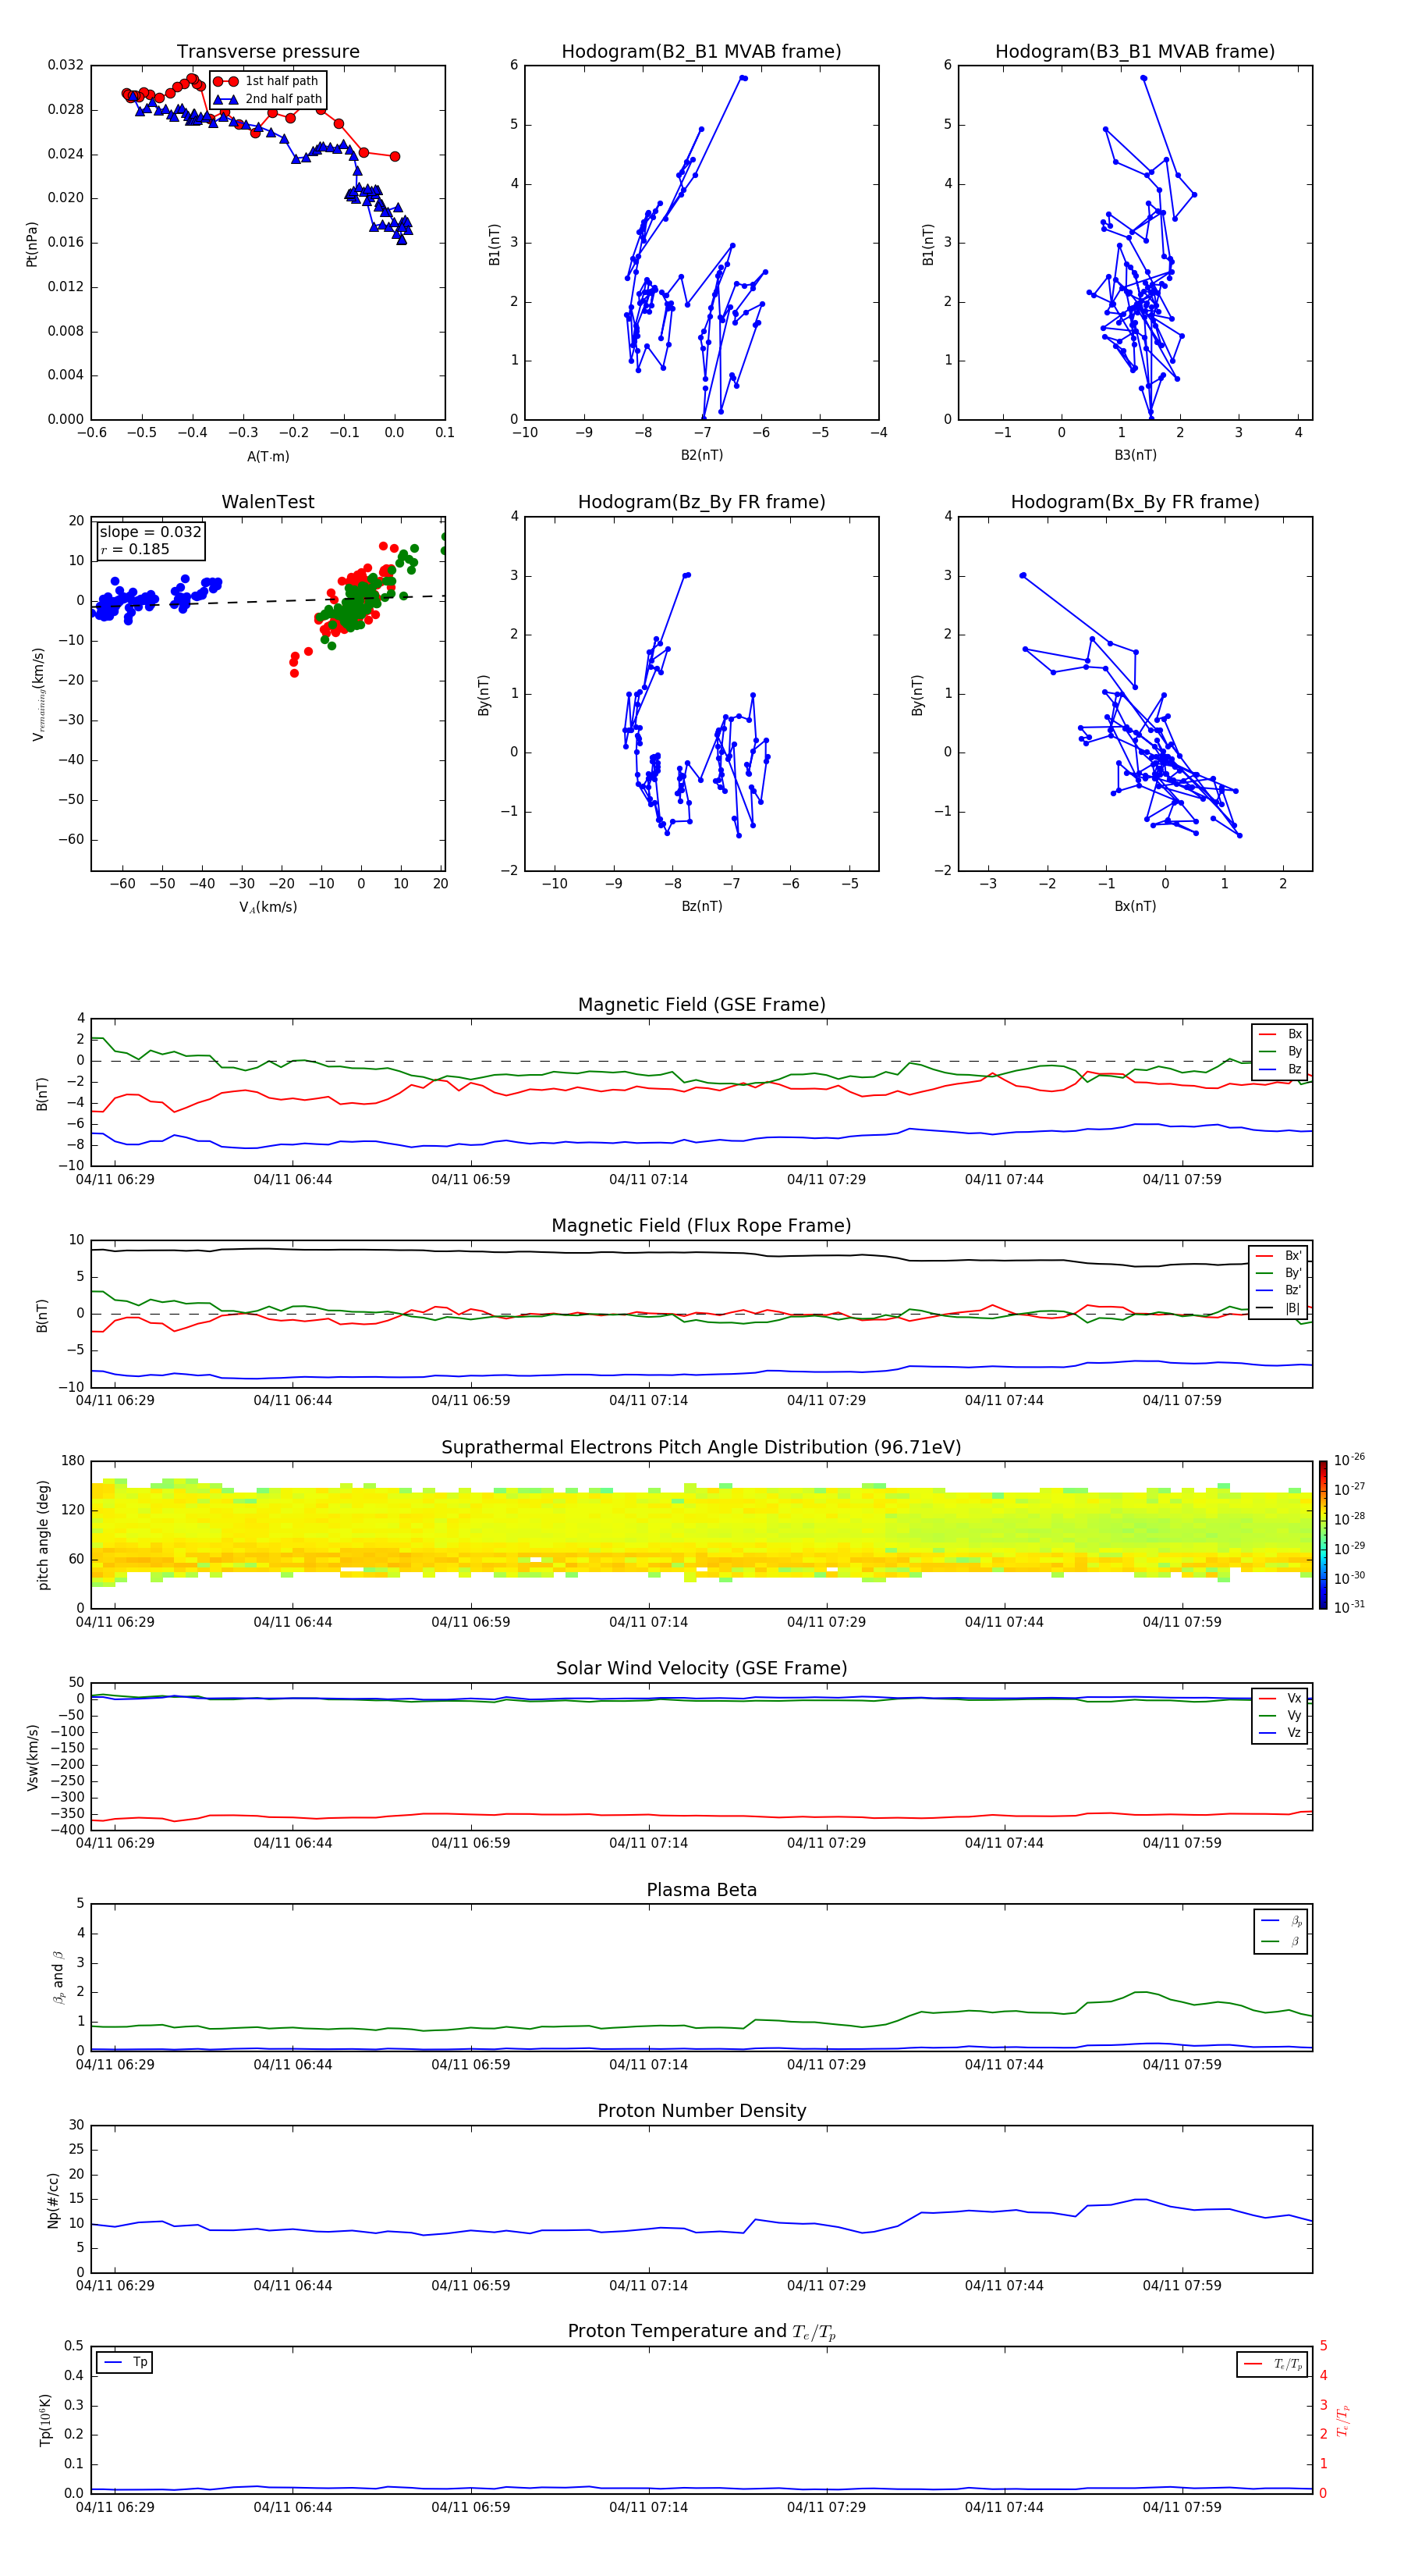The height and width of the screenshot is (2576, 1404).
Task: Click the "Hodogram(B3_B1 MVAB frame)" title
Action: (1135, 52)
